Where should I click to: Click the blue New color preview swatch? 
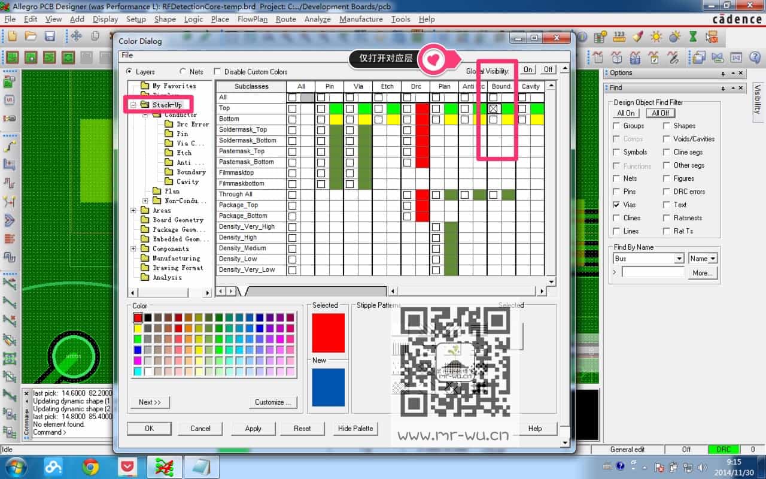(x=328, y=387)
